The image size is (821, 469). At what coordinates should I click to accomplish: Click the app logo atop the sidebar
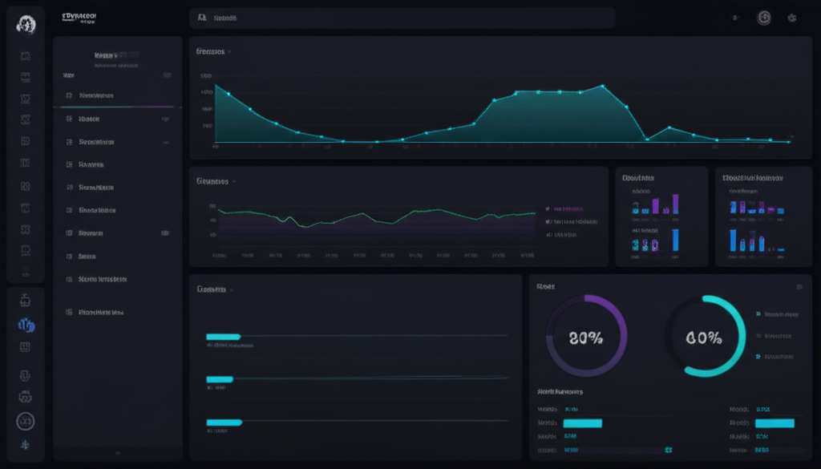click(x=26, y=24)
